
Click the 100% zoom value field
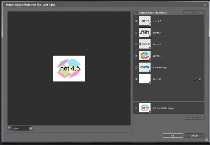20,129
